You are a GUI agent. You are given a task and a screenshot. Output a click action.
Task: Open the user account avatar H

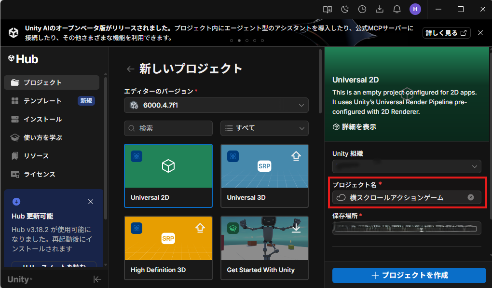click(x=415, y=9)
